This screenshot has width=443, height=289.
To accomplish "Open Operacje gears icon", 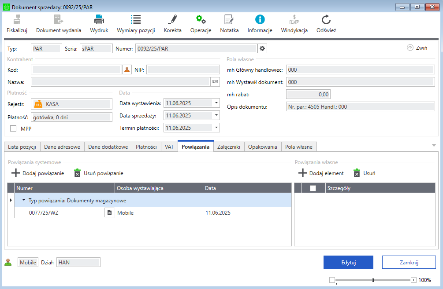I will (x=201, y=20).
